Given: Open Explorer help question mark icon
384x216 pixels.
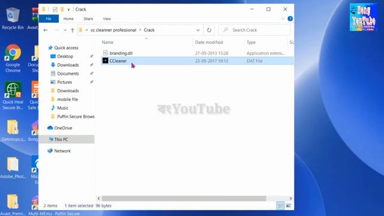Looking at the screenshot, I should [290, 19].
